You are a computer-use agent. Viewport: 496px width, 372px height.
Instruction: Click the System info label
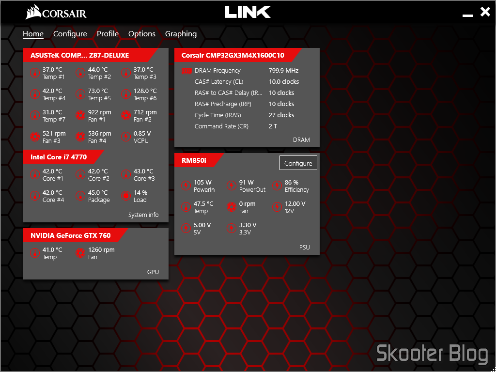(143, 215)
